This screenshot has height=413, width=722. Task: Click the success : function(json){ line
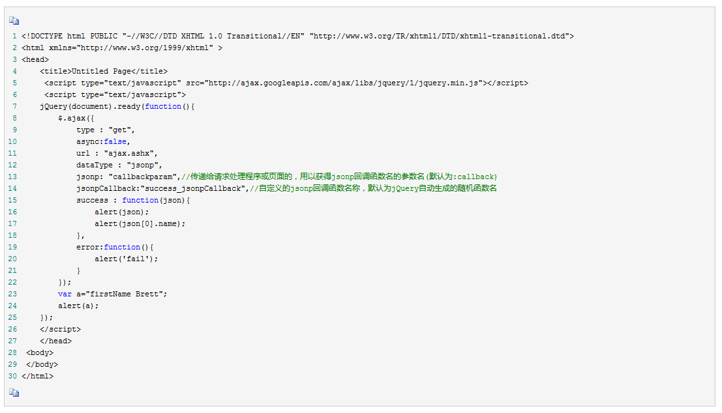(x=134, y=200)
